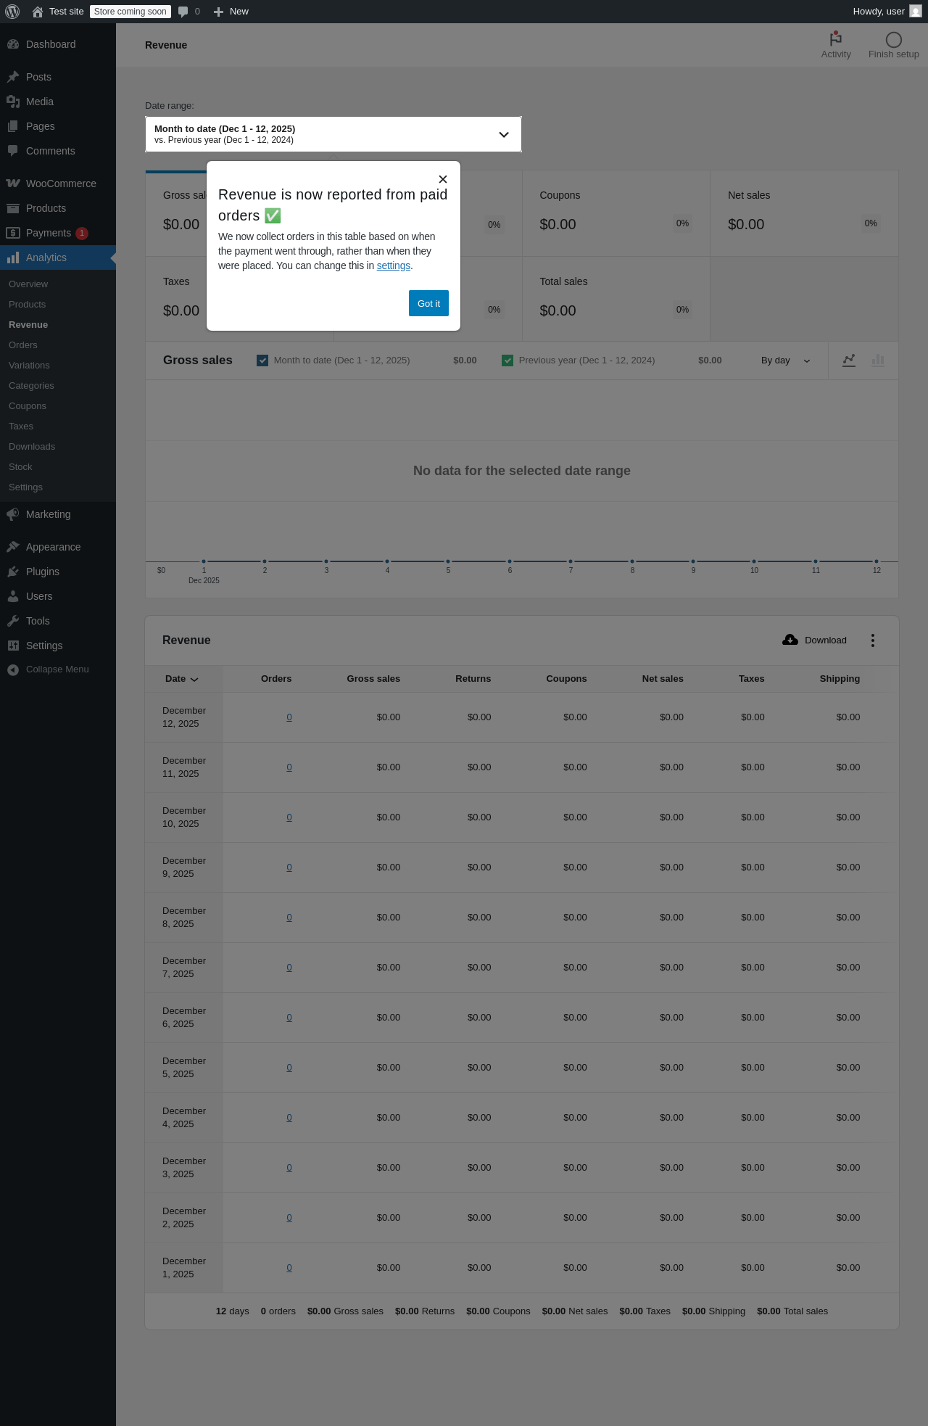Click the Finish setup circle icon
The height and width of the screenshot is (1426, 928).
click(894, 40)
